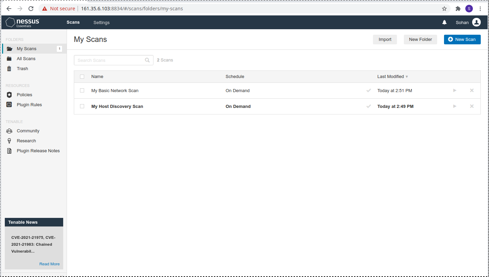Open the Tenable Community page

28,131
